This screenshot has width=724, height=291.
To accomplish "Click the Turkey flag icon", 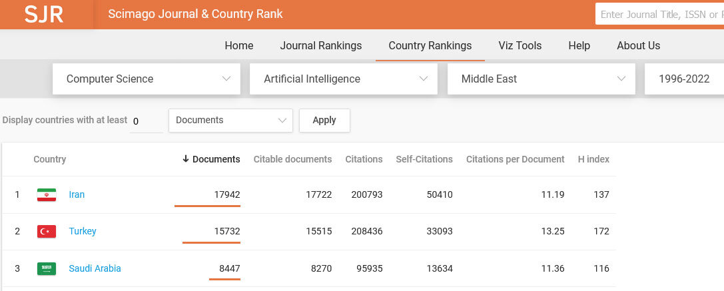I will (47, 232).
